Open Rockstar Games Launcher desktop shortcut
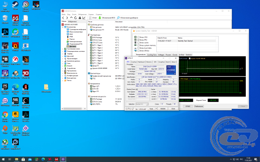 point(15,117)
